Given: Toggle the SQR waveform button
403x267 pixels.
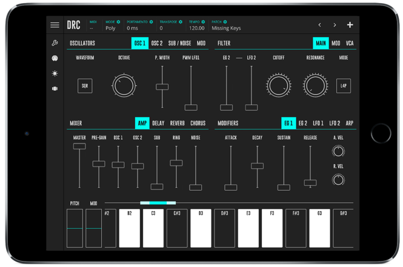Looking at the screenshot, I should [x=85, y=86].
